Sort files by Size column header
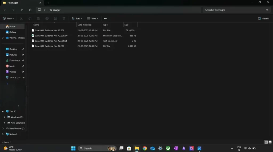 (126, 25)
